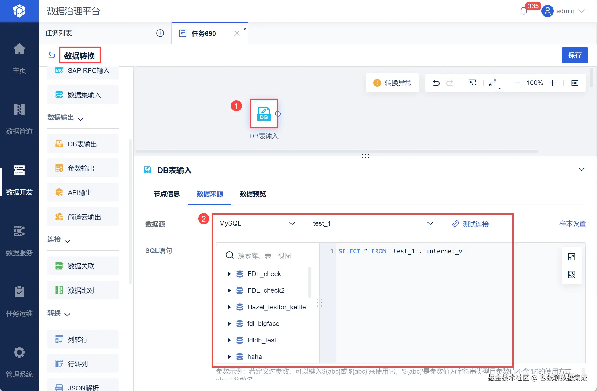Open the layout direction dropdown
Screen dimensions: 597x391
click(494, 83)
